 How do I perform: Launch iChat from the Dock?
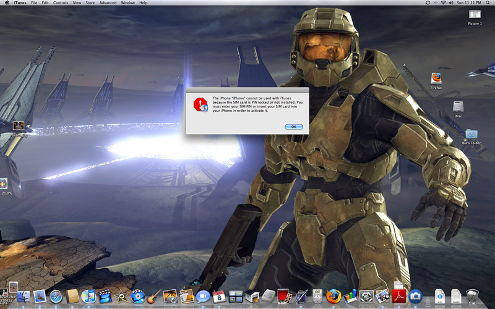coord(203,297)
